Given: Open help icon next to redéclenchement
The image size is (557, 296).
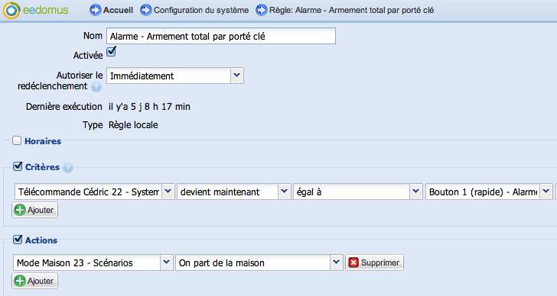Looking at the screenshot, I should click(x=96, y=87).
